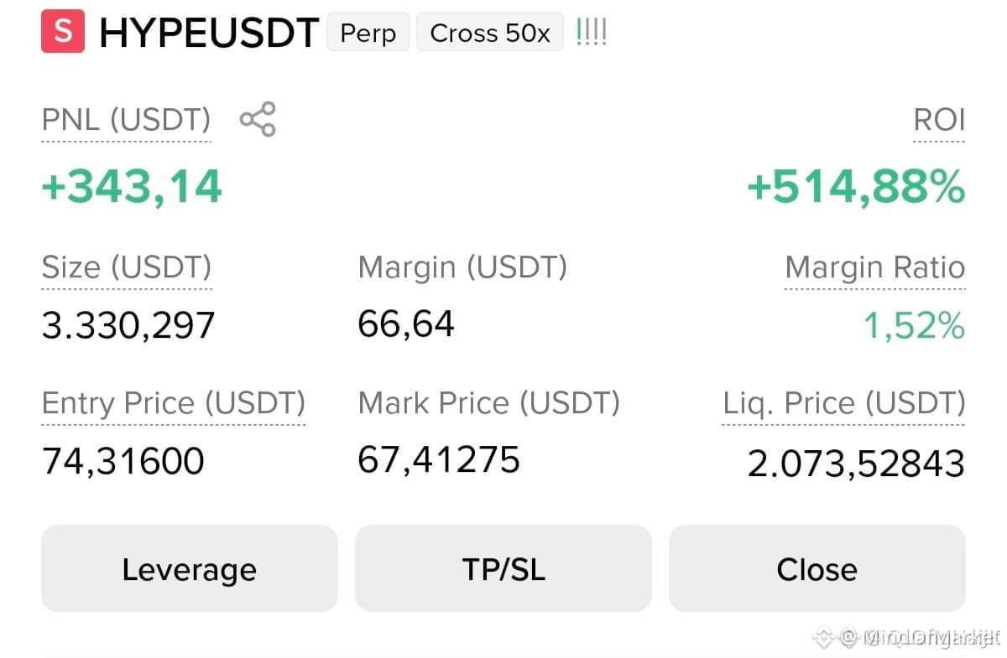Select the +514,88% ROI value
Image resolution: width=1007 pixels, height=658 pixels.
pyautogui.click(x=856, y=186)
